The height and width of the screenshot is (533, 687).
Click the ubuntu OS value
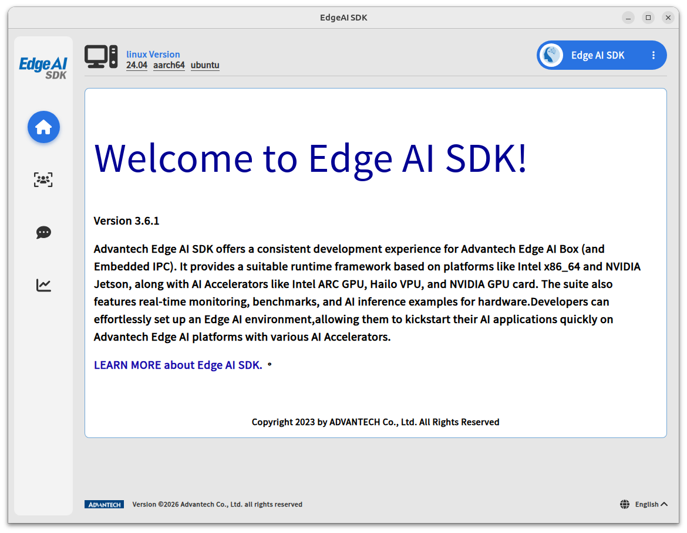[x=205, y=65]
